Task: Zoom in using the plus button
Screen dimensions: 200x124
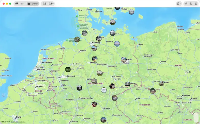Action: [196, 115]
